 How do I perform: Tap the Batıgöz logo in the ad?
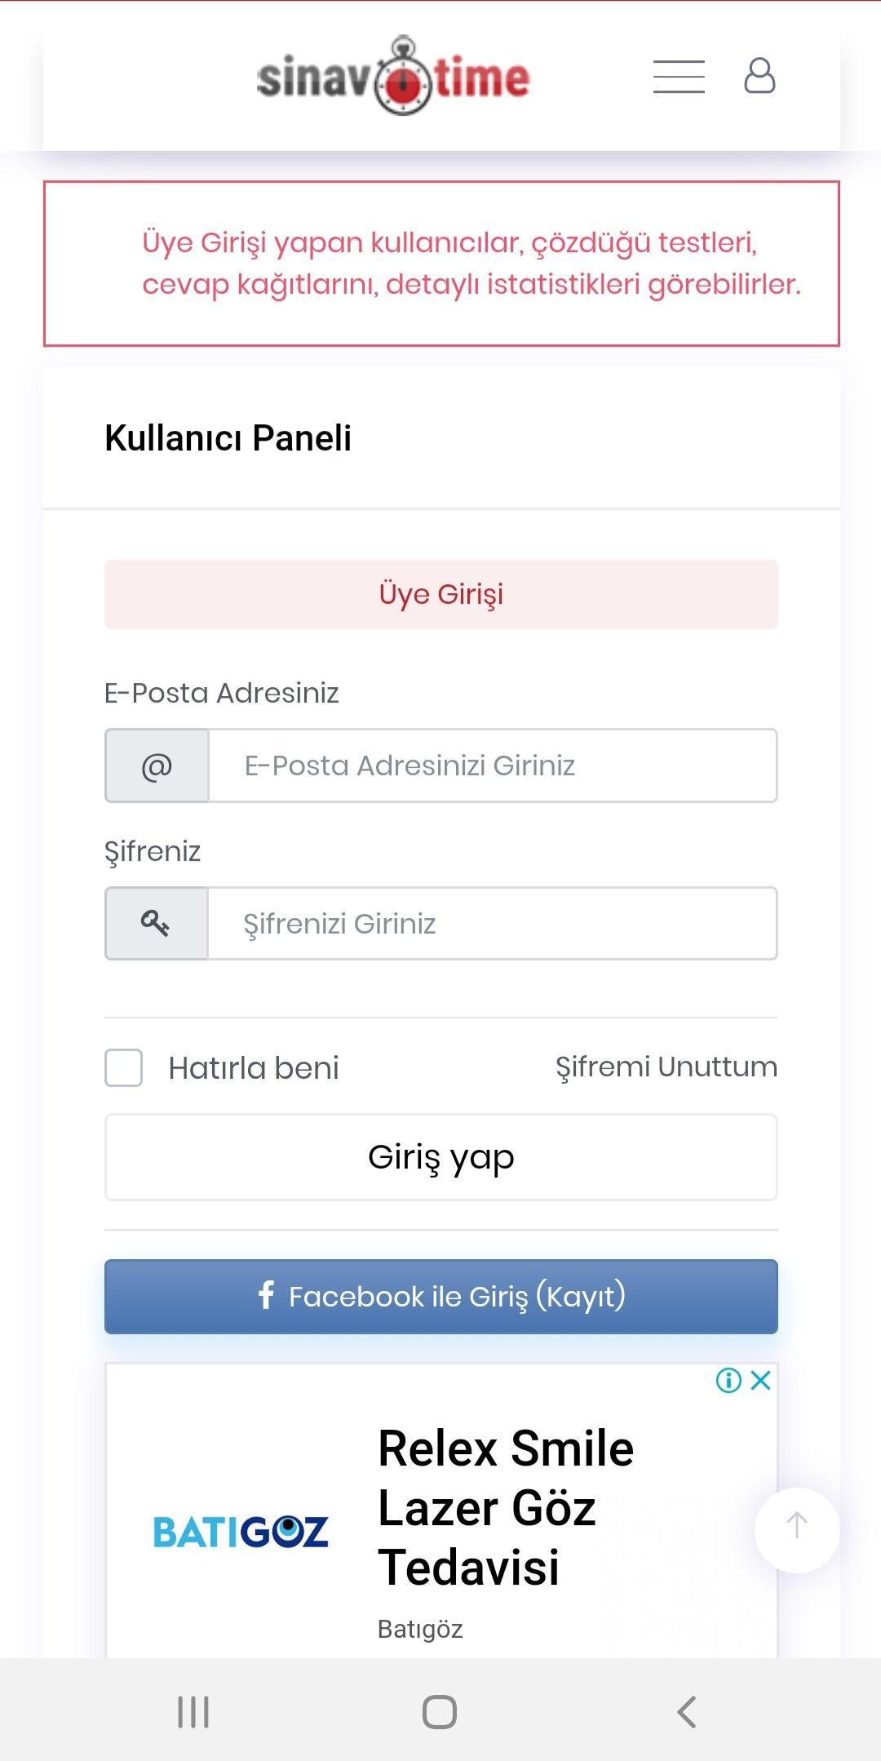pos(241,1532)
